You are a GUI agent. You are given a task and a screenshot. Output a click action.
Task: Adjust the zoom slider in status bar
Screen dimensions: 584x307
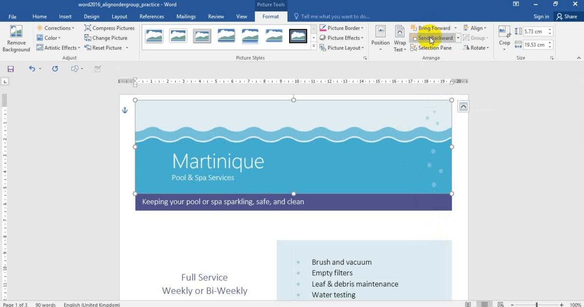point(536,305)
